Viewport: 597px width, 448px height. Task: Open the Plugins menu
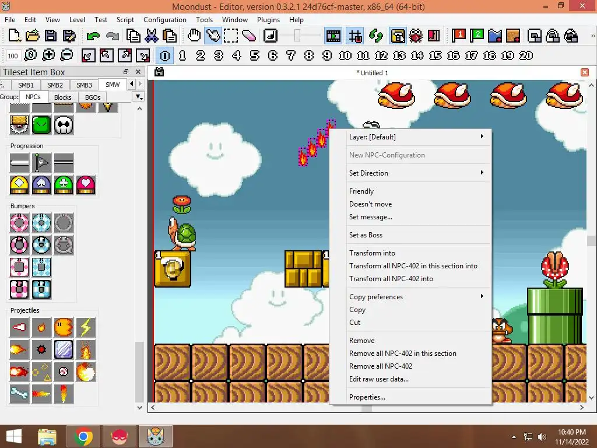268,19
